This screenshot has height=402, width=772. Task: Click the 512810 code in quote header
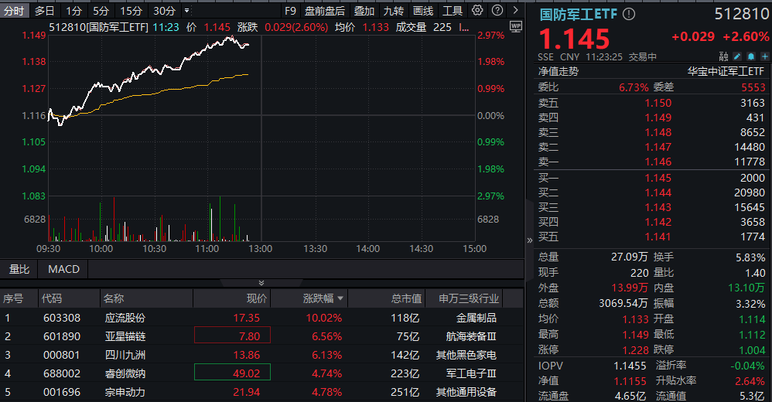point(742,14)
